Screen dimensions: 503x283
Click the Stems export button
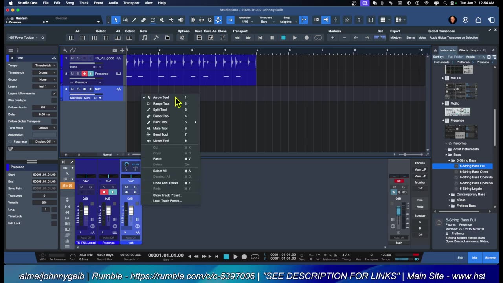[410, 38]
